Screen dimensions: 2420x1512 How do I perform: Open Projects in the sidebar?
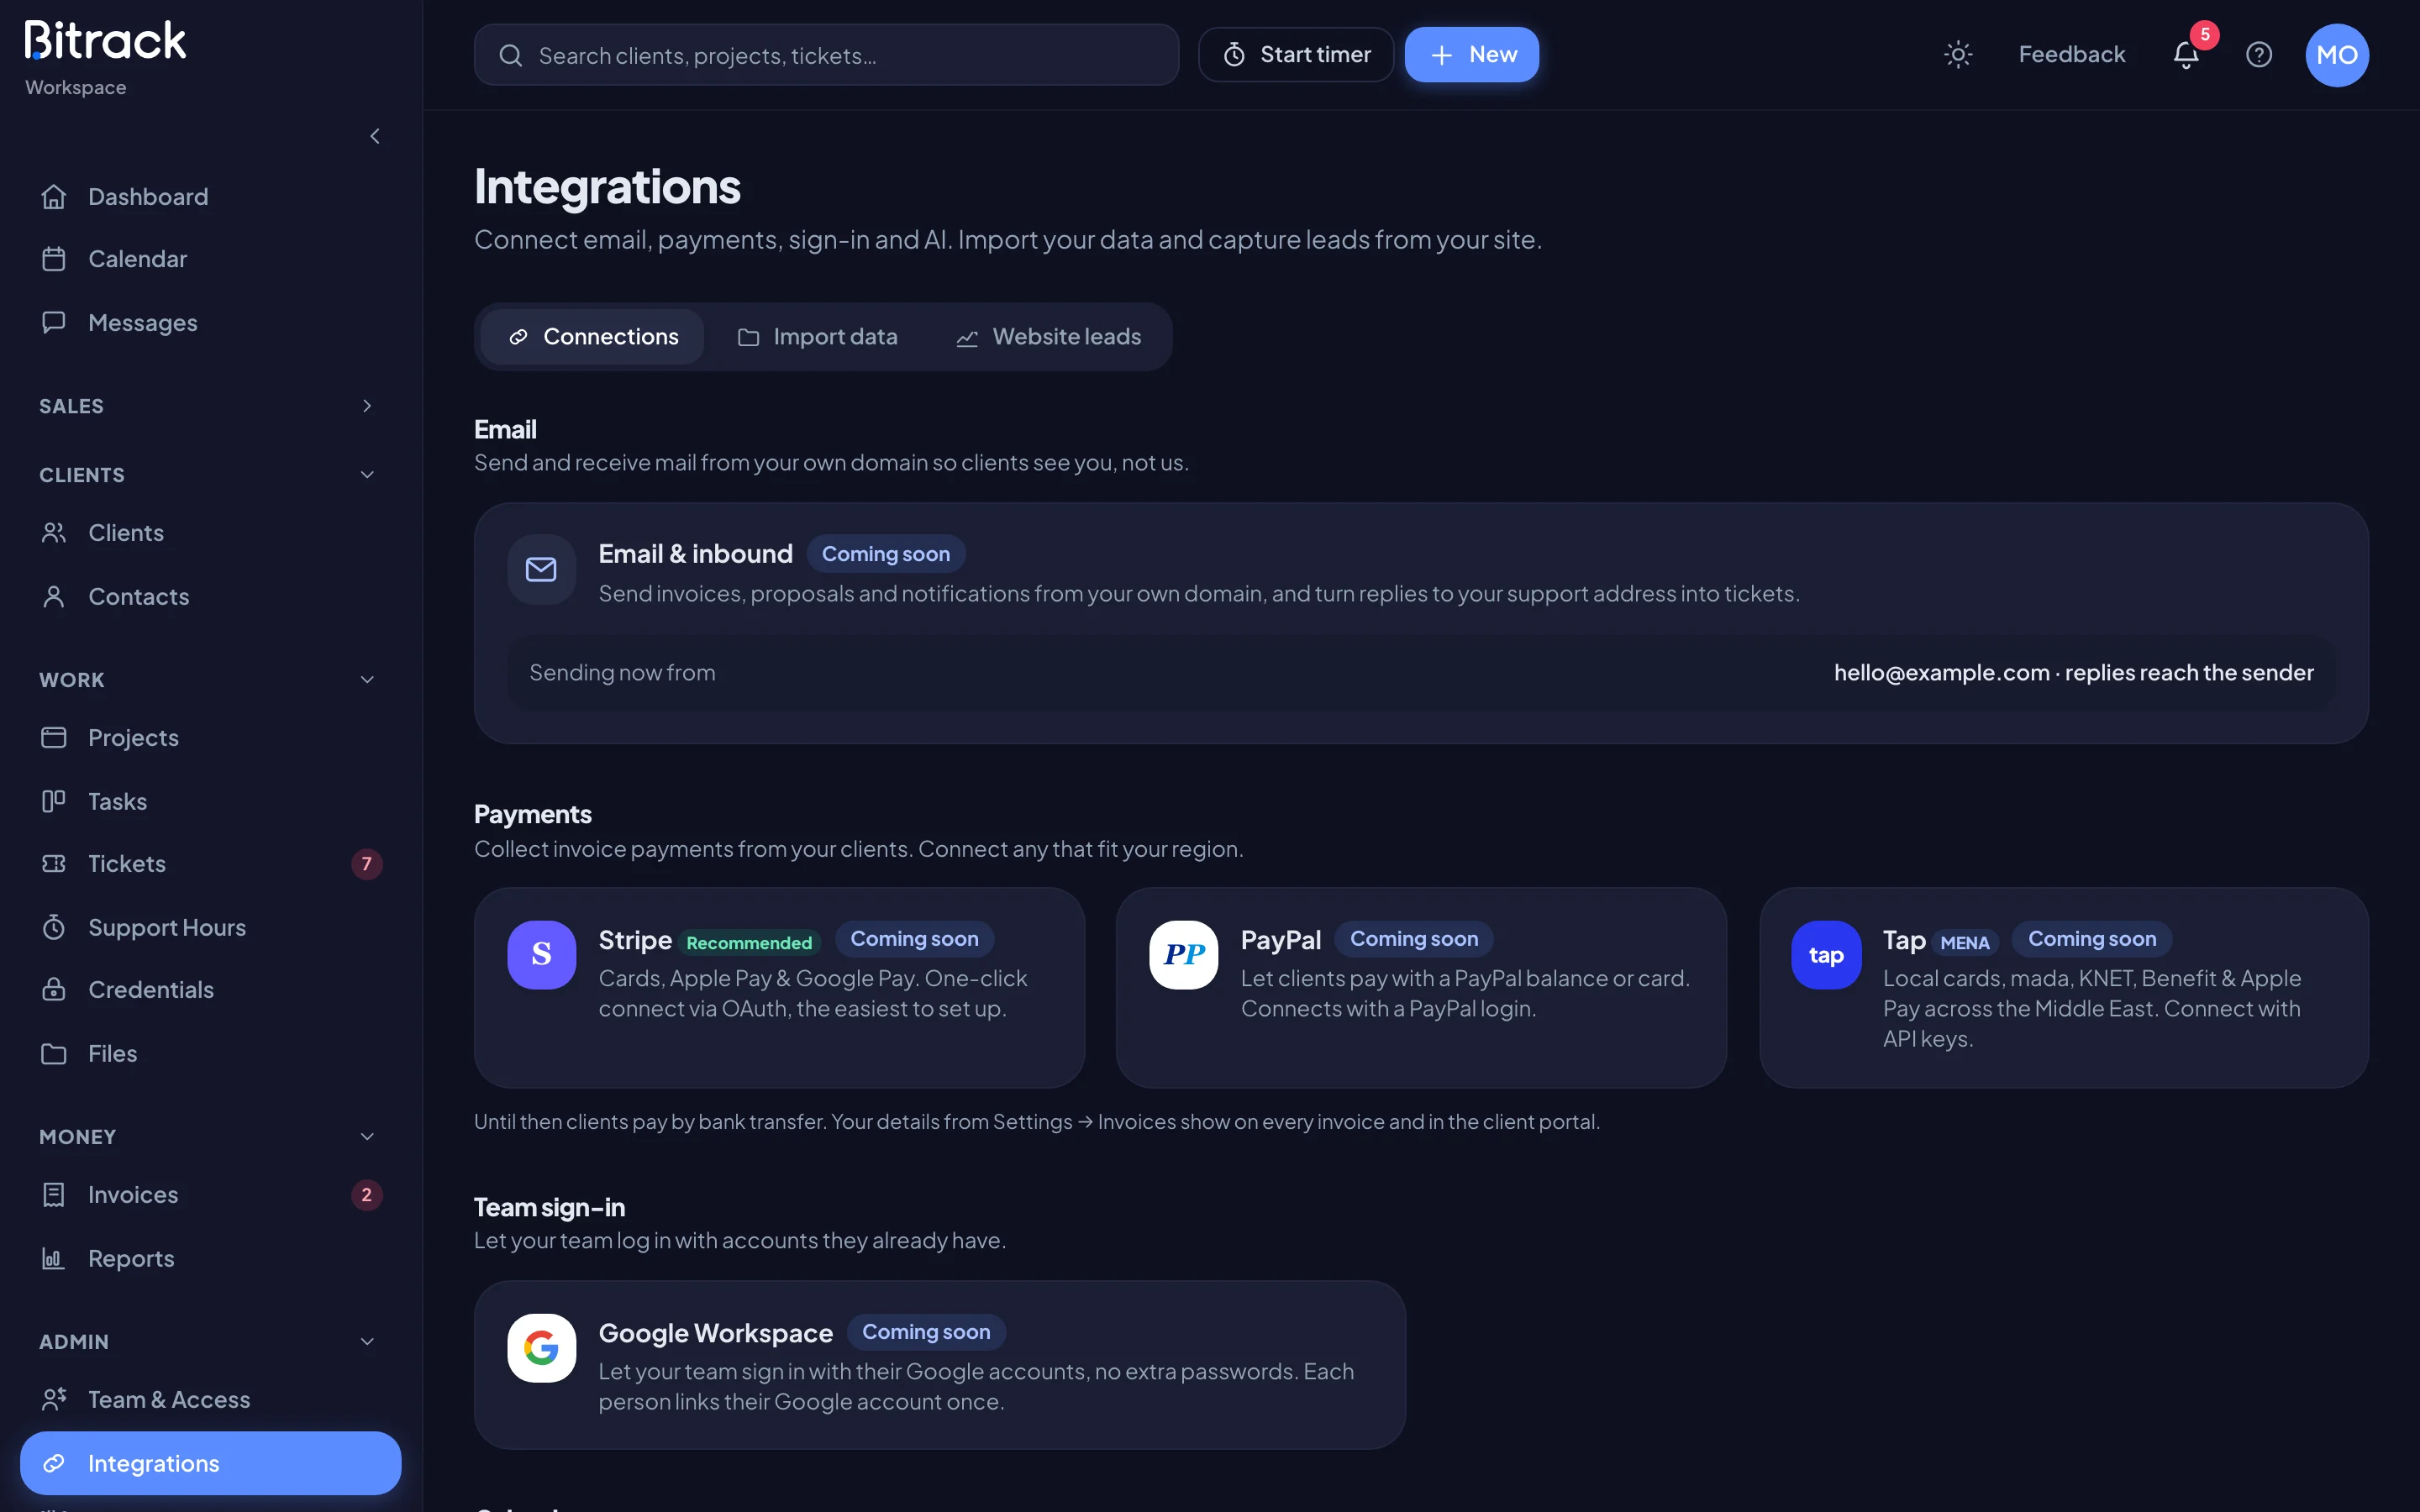[210, 738]
